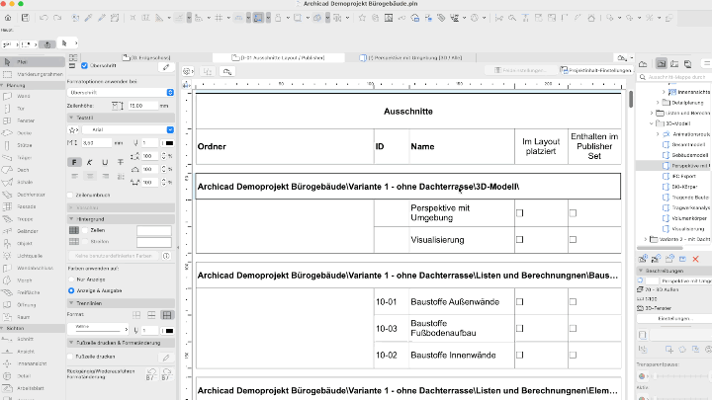Screen dimensions: 712x400
Task: Open the Arial font dropdown
Action: point(126,129)
